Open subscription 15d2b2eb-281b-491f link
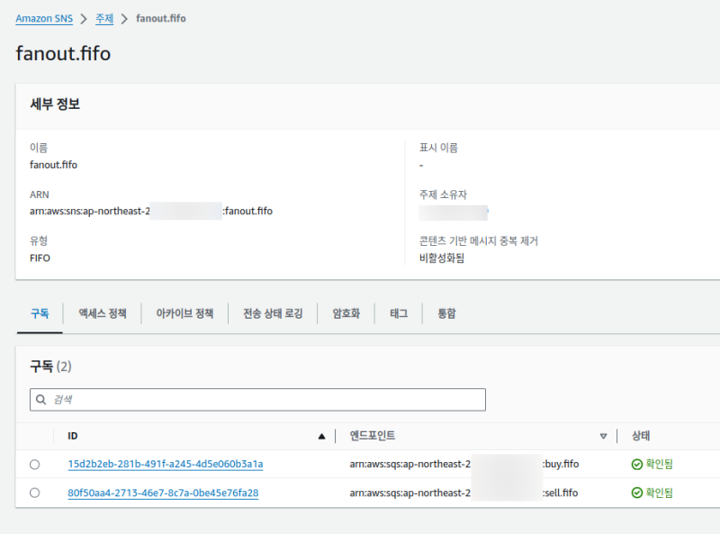Viewport: 720px width, 534px height. coord(165,465)
